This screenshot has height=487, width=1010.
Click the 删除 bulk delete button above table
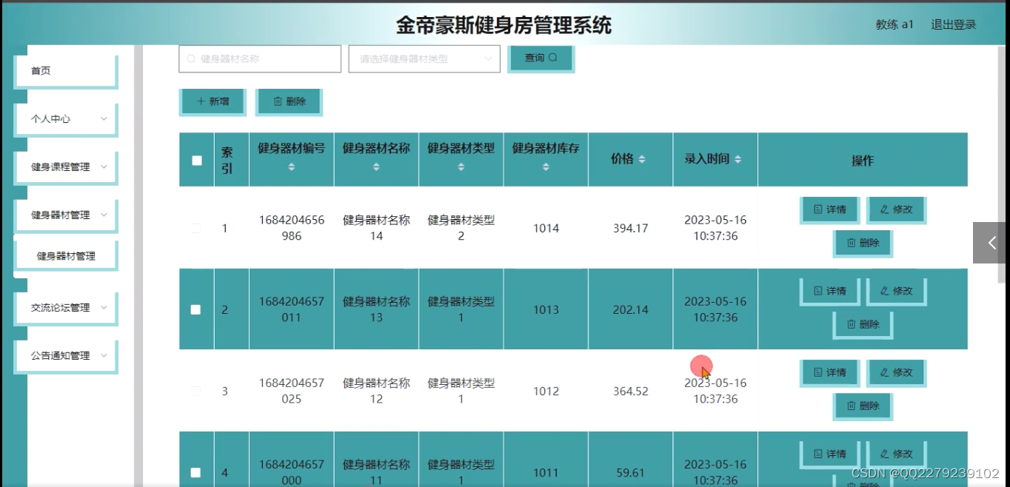289,101
